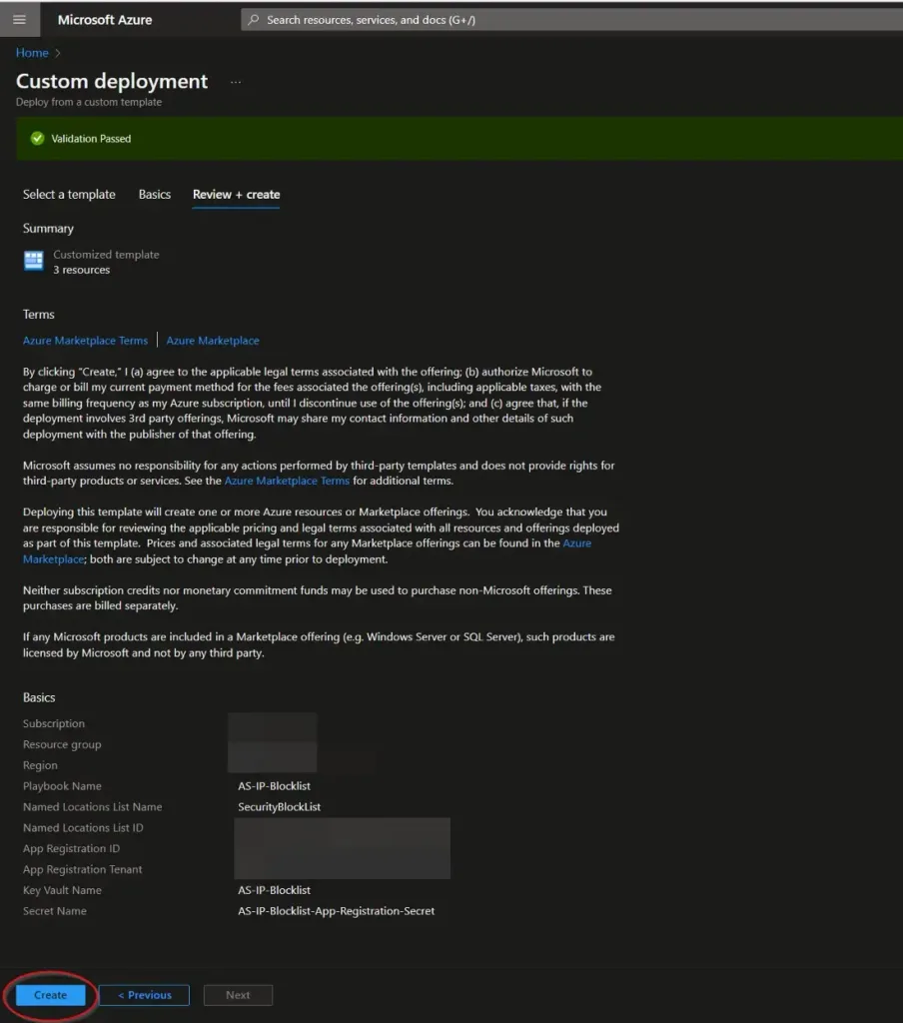Click the Customized template resource icon
The width and height of the screenshot is (903, 1023).
point(34,262)
